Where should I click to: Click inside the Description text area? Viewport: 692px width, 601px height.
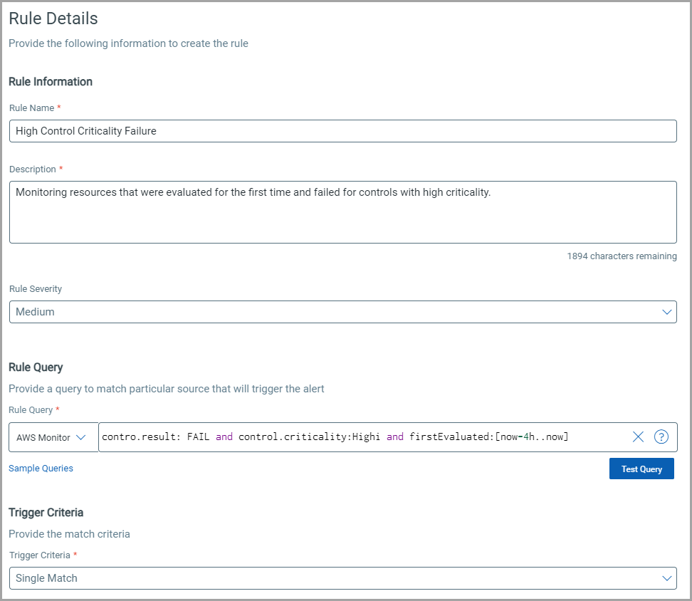(x=343, y=212)
